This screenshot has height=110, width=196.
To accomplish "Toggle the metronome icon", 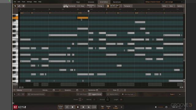I will point(89,107).
